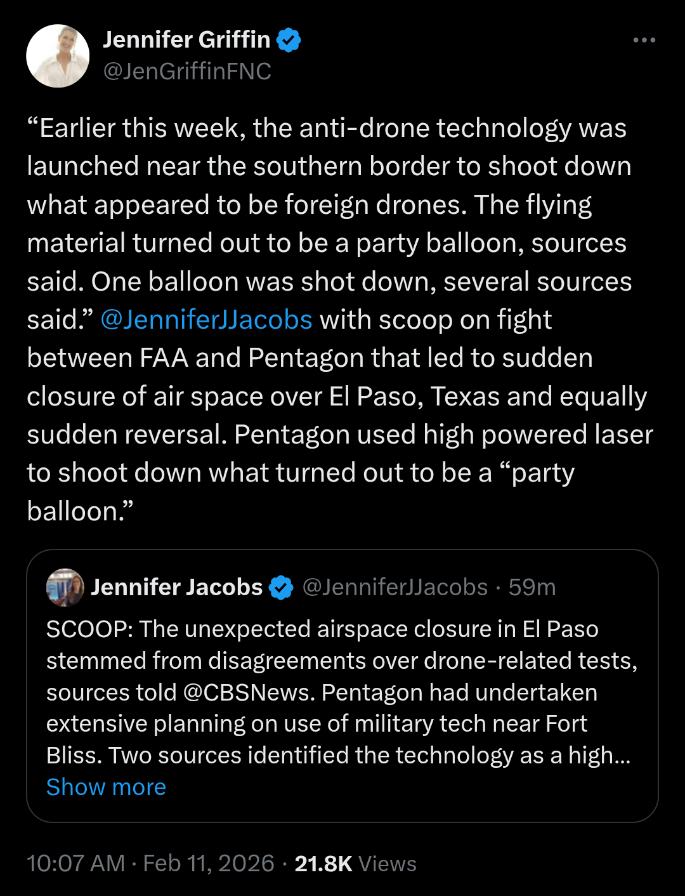
Task: Click Jennifer Griffin's profile avatar
Action: [x=58, y=56]
